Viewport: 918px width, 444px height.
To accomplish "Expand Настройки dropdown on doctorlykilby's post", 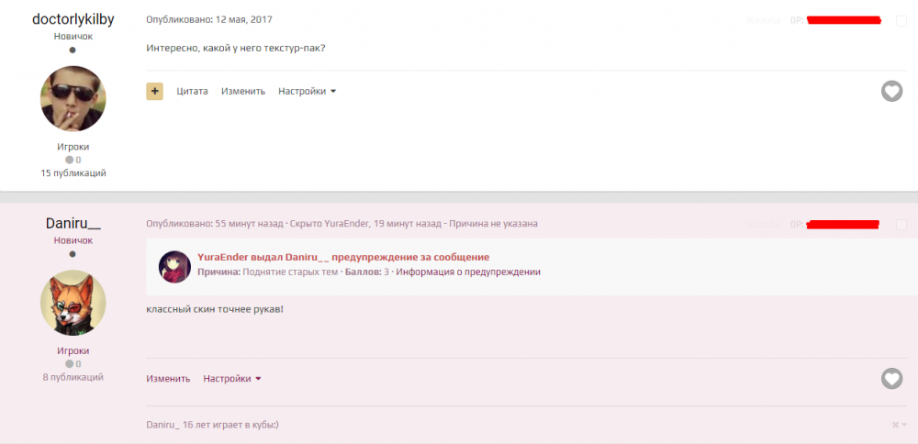I will pos(307,91).
